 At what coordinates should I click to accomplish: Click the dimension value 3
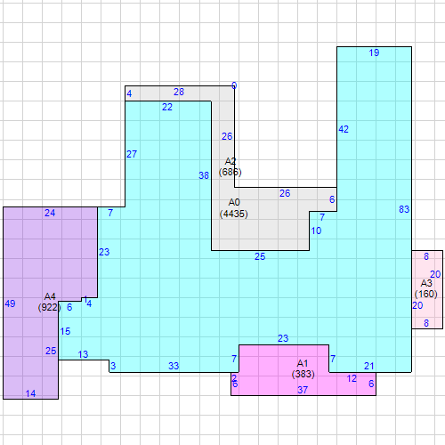(x=113, y=366)
